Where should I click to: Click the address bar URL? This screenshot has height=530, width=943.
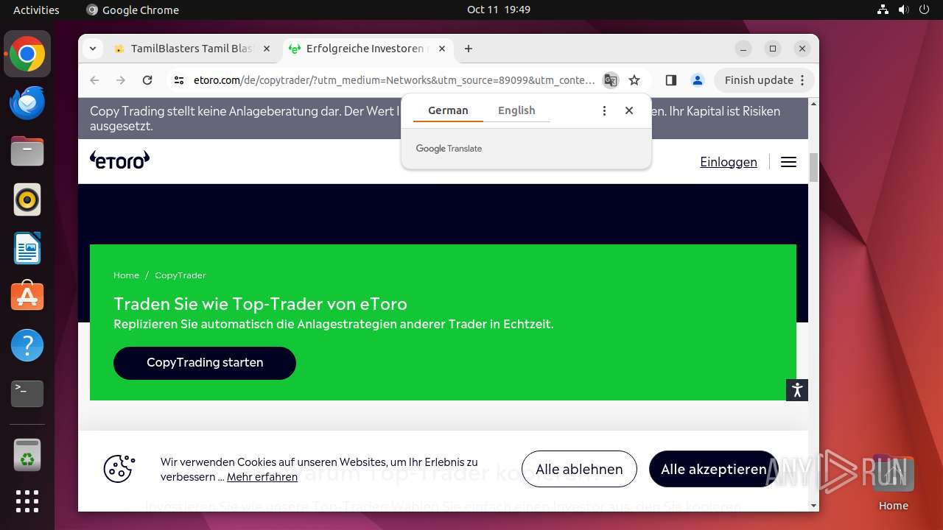tap(394, 80)
